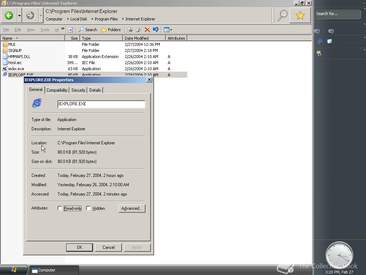Click the red X page icon in toolbar
The image size is (366, 275).
coord(70,30)
